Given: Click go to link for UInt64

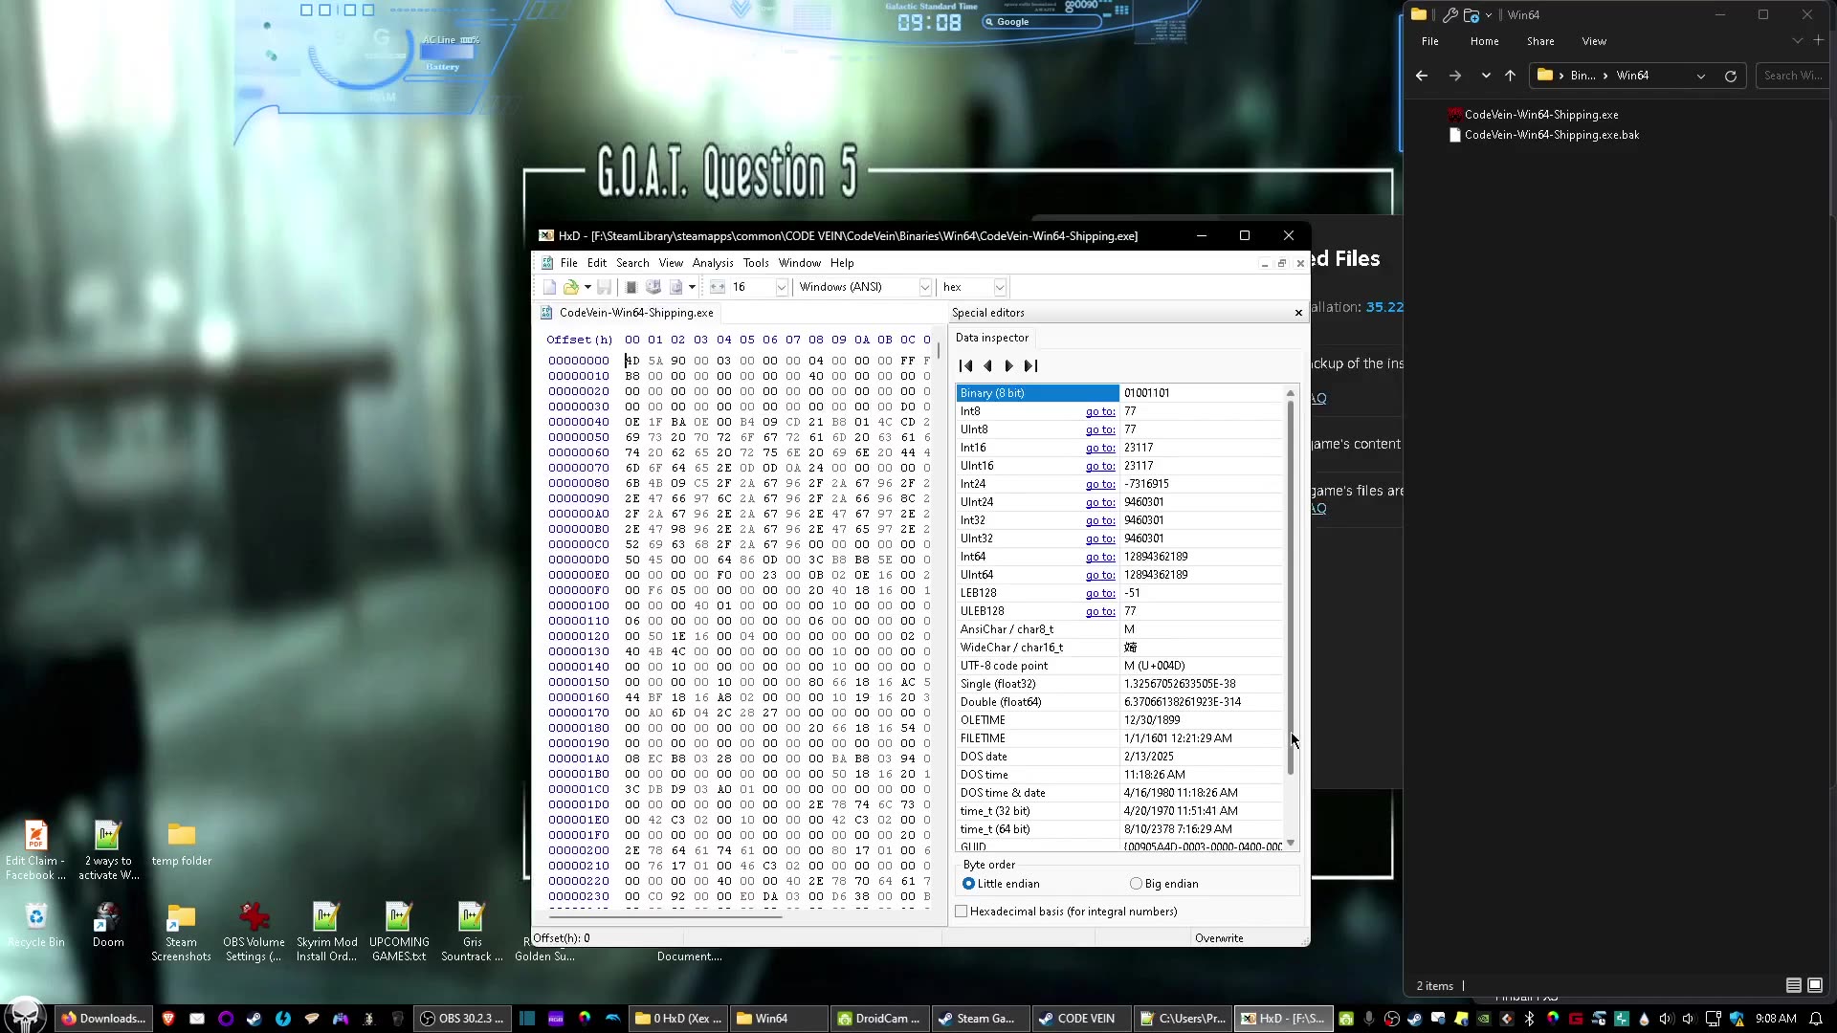Looking at the screenshot, I should click(1099, 575).
